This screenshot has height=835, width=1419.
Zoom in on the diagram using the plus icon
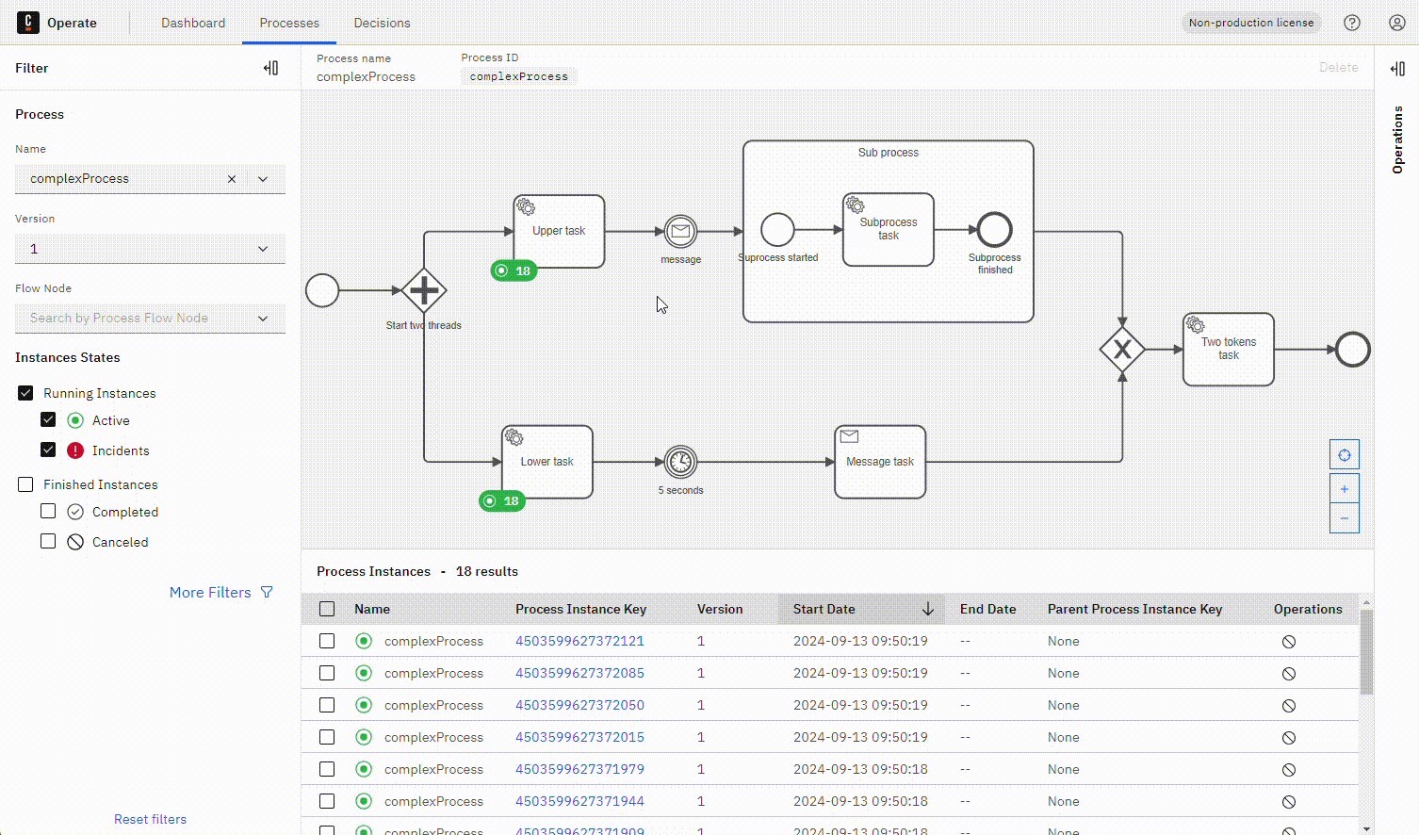(1345, 488)
